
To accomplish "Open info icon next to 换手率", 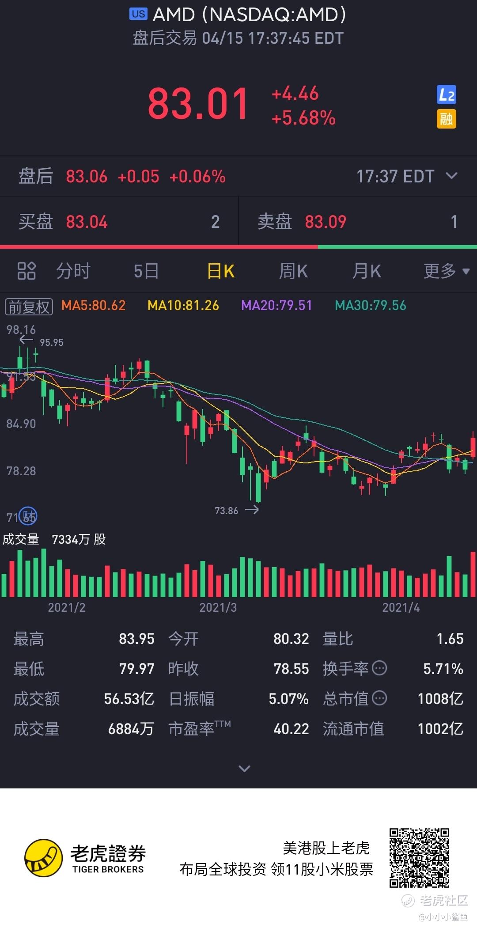I will pos(379,668).
